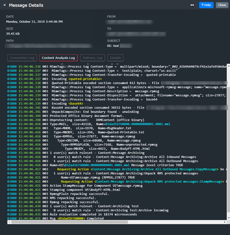Click log line 'Archive All Inbound Messages'
The image size is (230, 235).
(102, 157)
